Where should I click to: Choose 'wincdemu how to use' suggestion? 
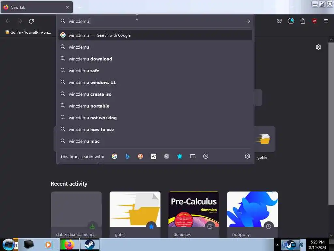(x=155, y=129)
